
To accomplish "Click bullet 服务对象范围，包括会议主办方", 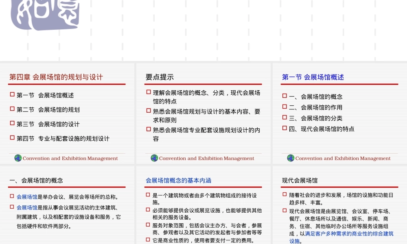I will coord(207,229).
